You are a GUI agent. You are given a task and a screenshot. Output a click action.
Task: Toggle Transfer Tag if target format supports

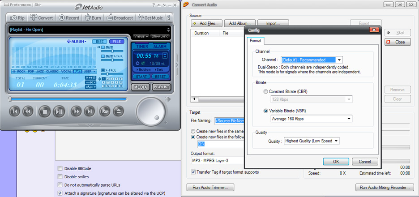coord(193,172)
